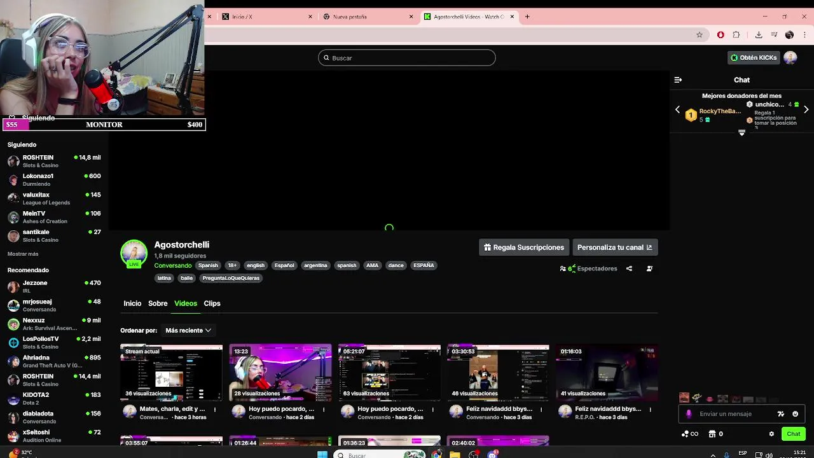814x458 pixels.
Task: Open Jezzone recommended channel
Action: (x=54, y=286)
